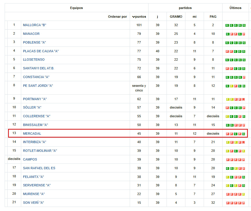This screenshot has height=211, width=251.
Task: Select the MANACOR team link
Action: pos(31,34)
